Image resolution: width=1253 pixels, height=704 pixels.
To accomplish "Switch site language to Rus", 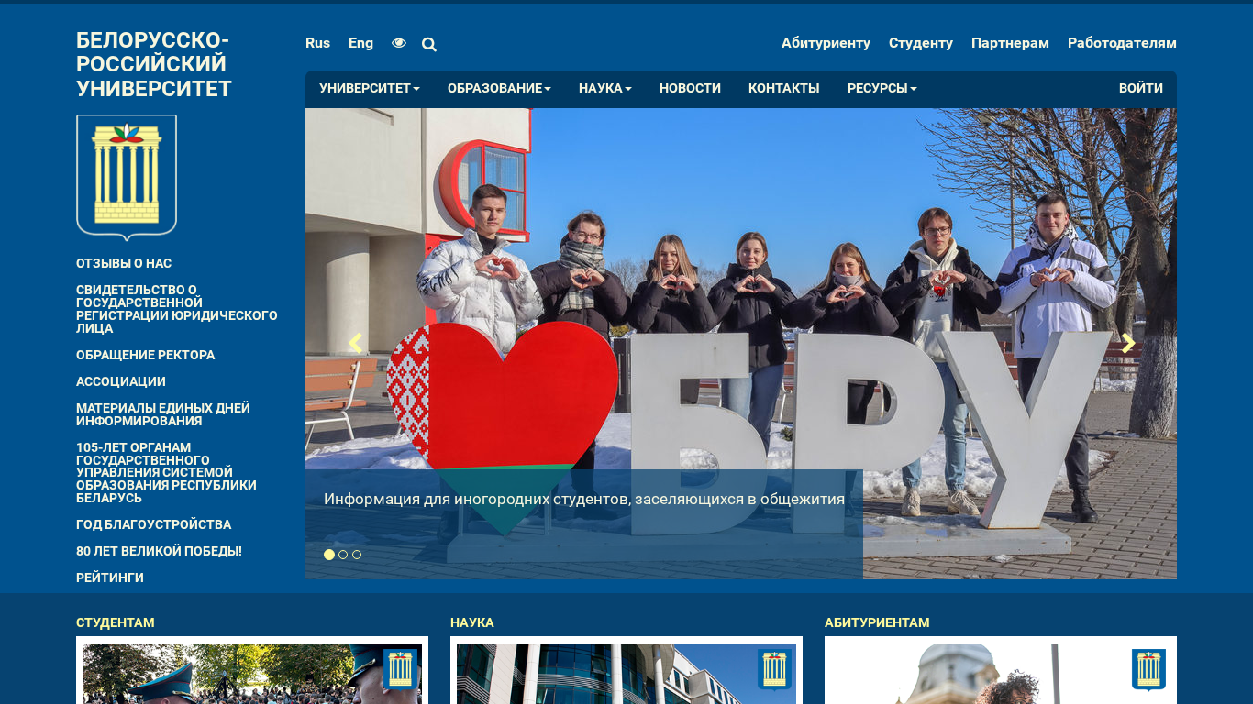I will [317, 43].
